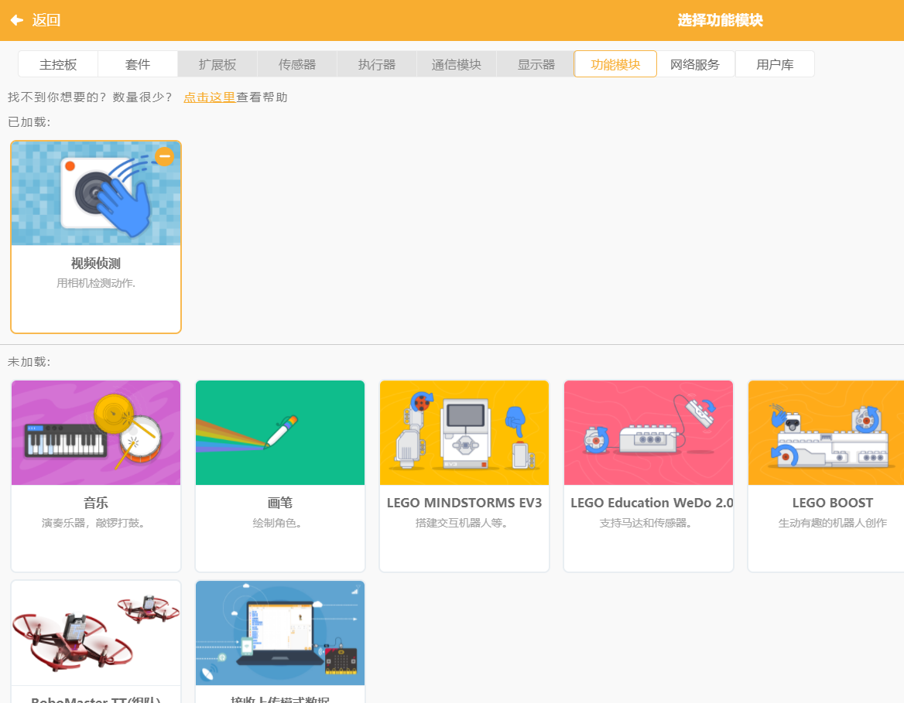Switch to the 套件 tab
The height and width of the screenshot is (703, 904).
click(138, 64)
